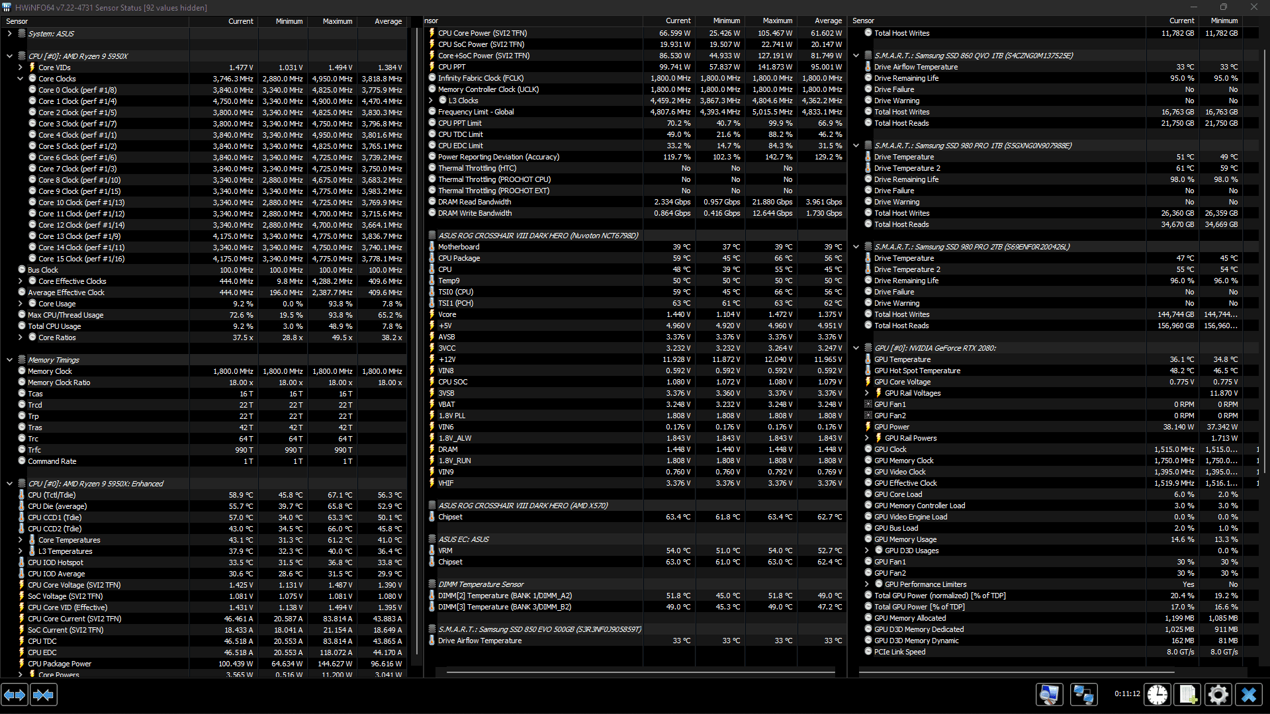Collapse the Core Clocks tree
This screenshot has width=1270, height=714.
click(x=20, y=79)
